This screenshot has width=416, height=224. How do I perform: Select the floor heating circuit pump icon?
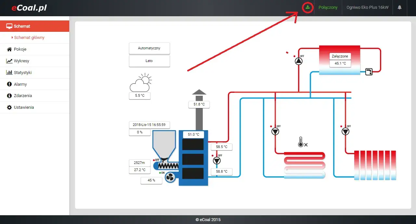[275, 131]
